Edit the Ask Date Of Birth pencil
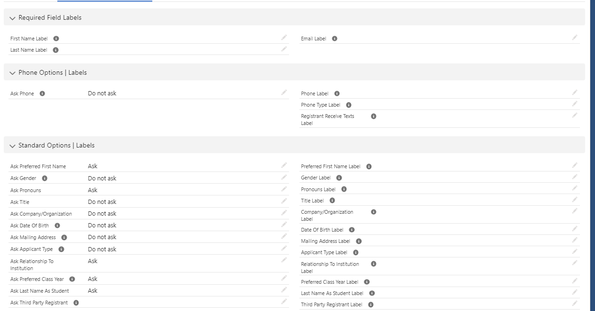595x311 pixels. click(284, 224)
